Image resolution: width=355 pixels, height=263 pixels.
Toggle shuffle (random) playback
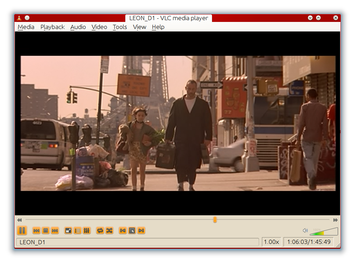(x=109, y=230)
